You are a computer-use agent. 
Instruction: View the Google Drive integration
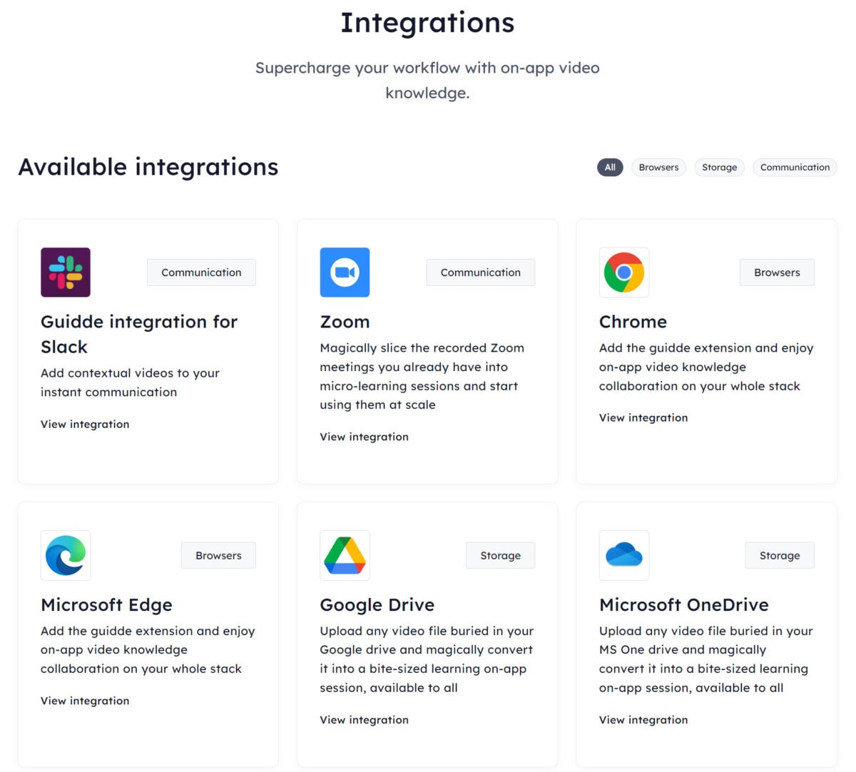[x=364, y=720]
